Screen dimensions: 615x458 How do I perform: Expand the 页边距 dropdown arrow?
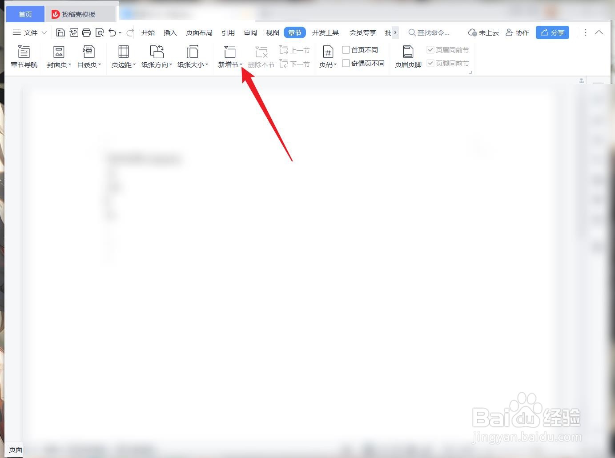pyautogui.click(x=134, y=65)
